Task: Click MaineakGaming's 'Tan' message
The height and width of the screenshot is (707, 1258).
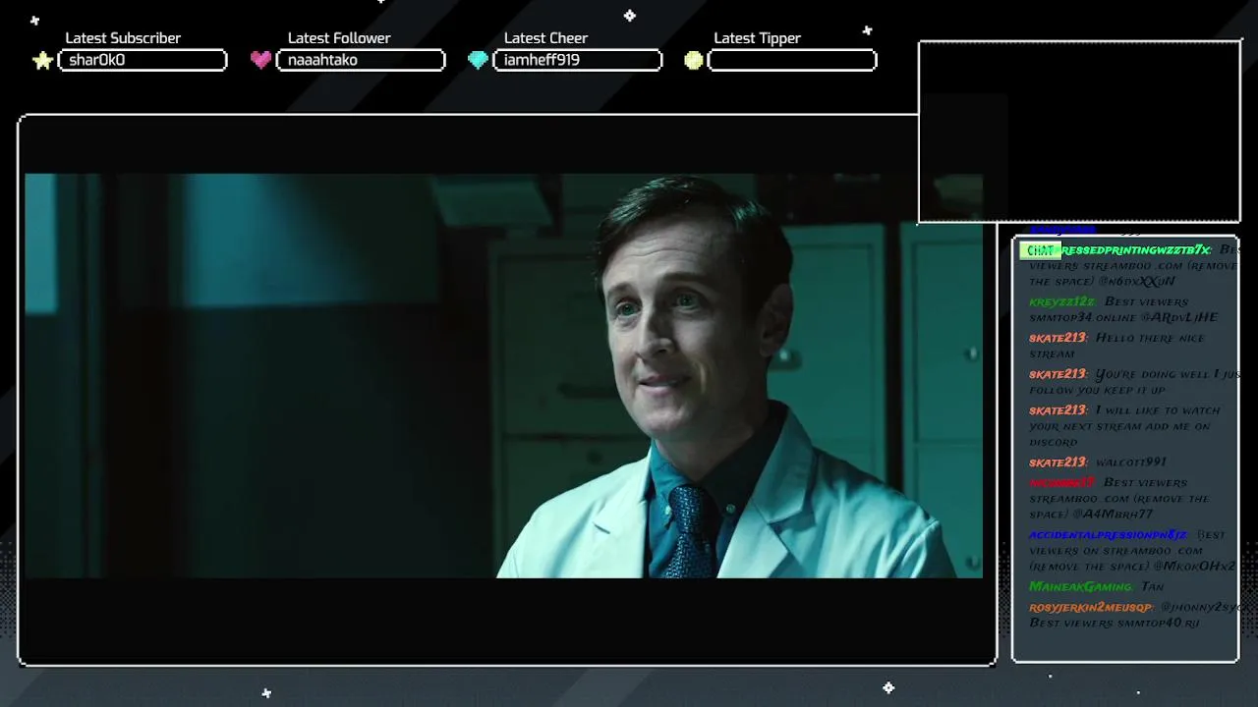Action: [x=1152, y=586]
